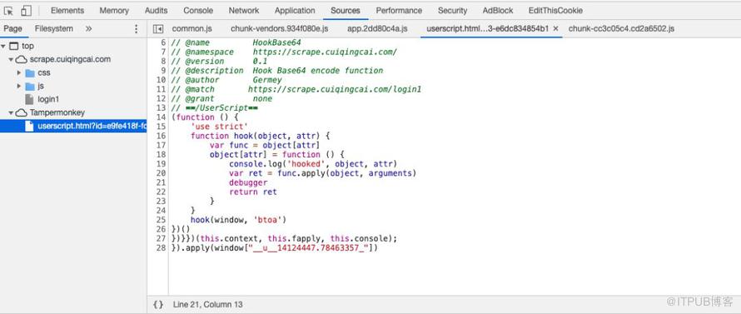Screen dimensions: 741x314
Task: Toggle the device toolbar icon
Action: 26,10
